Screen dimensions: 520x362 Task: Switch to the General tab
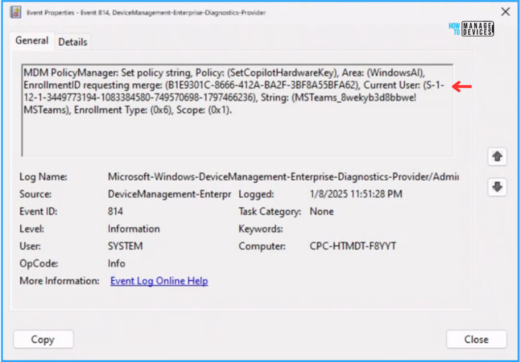click(32, 41)
